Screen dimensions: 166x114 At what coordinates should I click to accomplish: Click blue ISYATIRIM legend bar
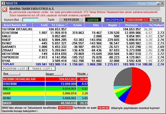pos(24,84)
